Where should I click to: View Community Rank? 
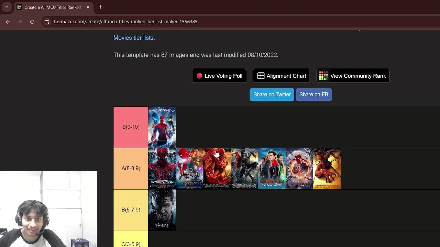[353, 76]
